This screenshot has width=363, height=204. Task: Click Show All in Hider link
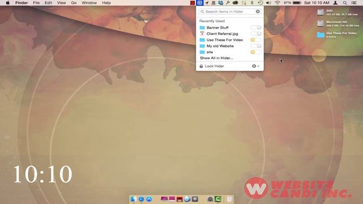[217, 58]
